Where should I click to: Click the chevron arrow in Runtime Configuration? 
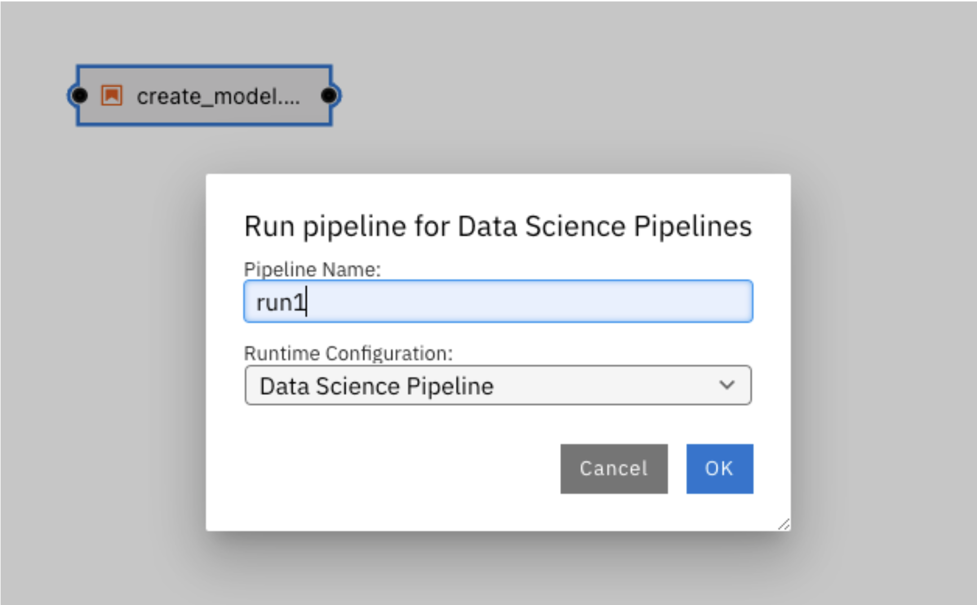click(x=727, y=385)
